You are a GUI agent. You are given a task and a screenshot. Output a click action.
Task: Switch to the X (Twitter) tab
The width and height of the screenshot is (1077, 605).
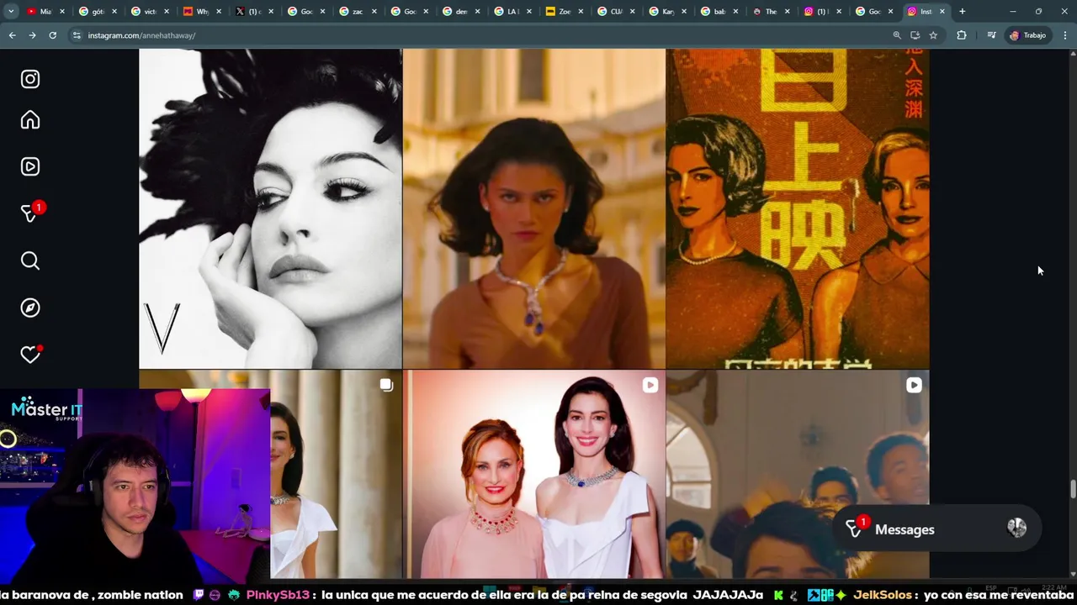click(x=252, y=12)
